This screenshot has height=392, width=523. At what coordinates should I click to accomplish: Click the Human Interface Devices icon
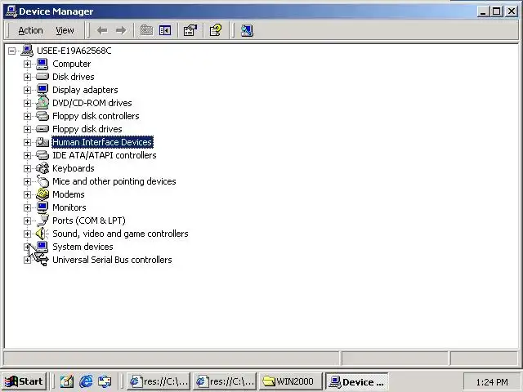click(x=42, y=142)
